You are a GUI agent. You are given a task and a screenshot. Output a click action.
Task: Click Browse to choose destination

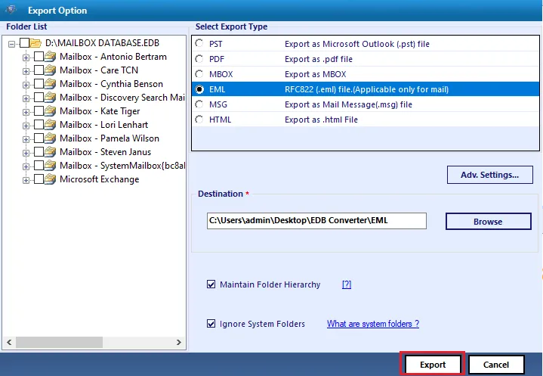point(489,222)
